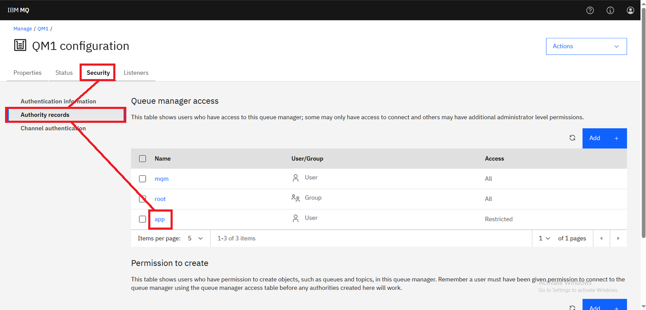Click the group icon in root row
Image resolution: width=646 pixels, height=310 pixels.
click(296, 198)
